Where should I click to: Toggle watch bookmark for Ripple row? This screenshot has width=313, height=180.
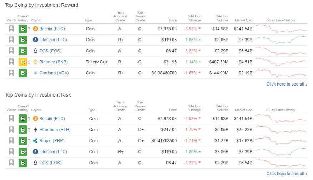[11, 141]
